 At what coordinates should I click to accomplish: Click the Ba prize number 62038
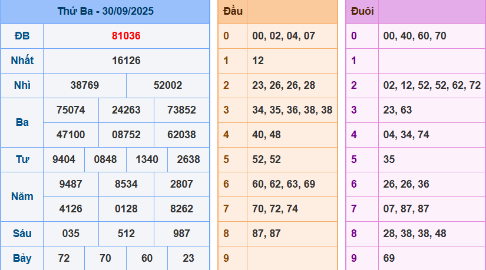pos(181,135)
